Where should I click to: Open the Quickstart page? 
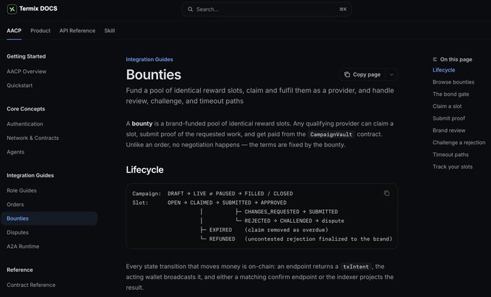19,85
